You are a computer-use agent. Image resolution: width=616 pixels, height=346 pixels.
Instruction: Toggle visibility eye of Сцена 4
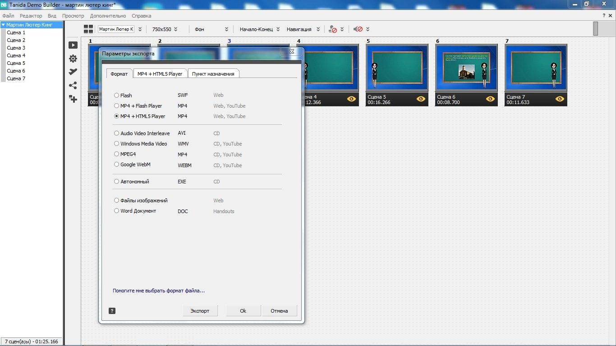351,99
